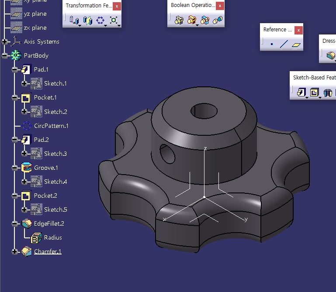Click the Groove.1 feature icon in tree
The width and height of the screenshot is (336, 292).
[26, 168]
